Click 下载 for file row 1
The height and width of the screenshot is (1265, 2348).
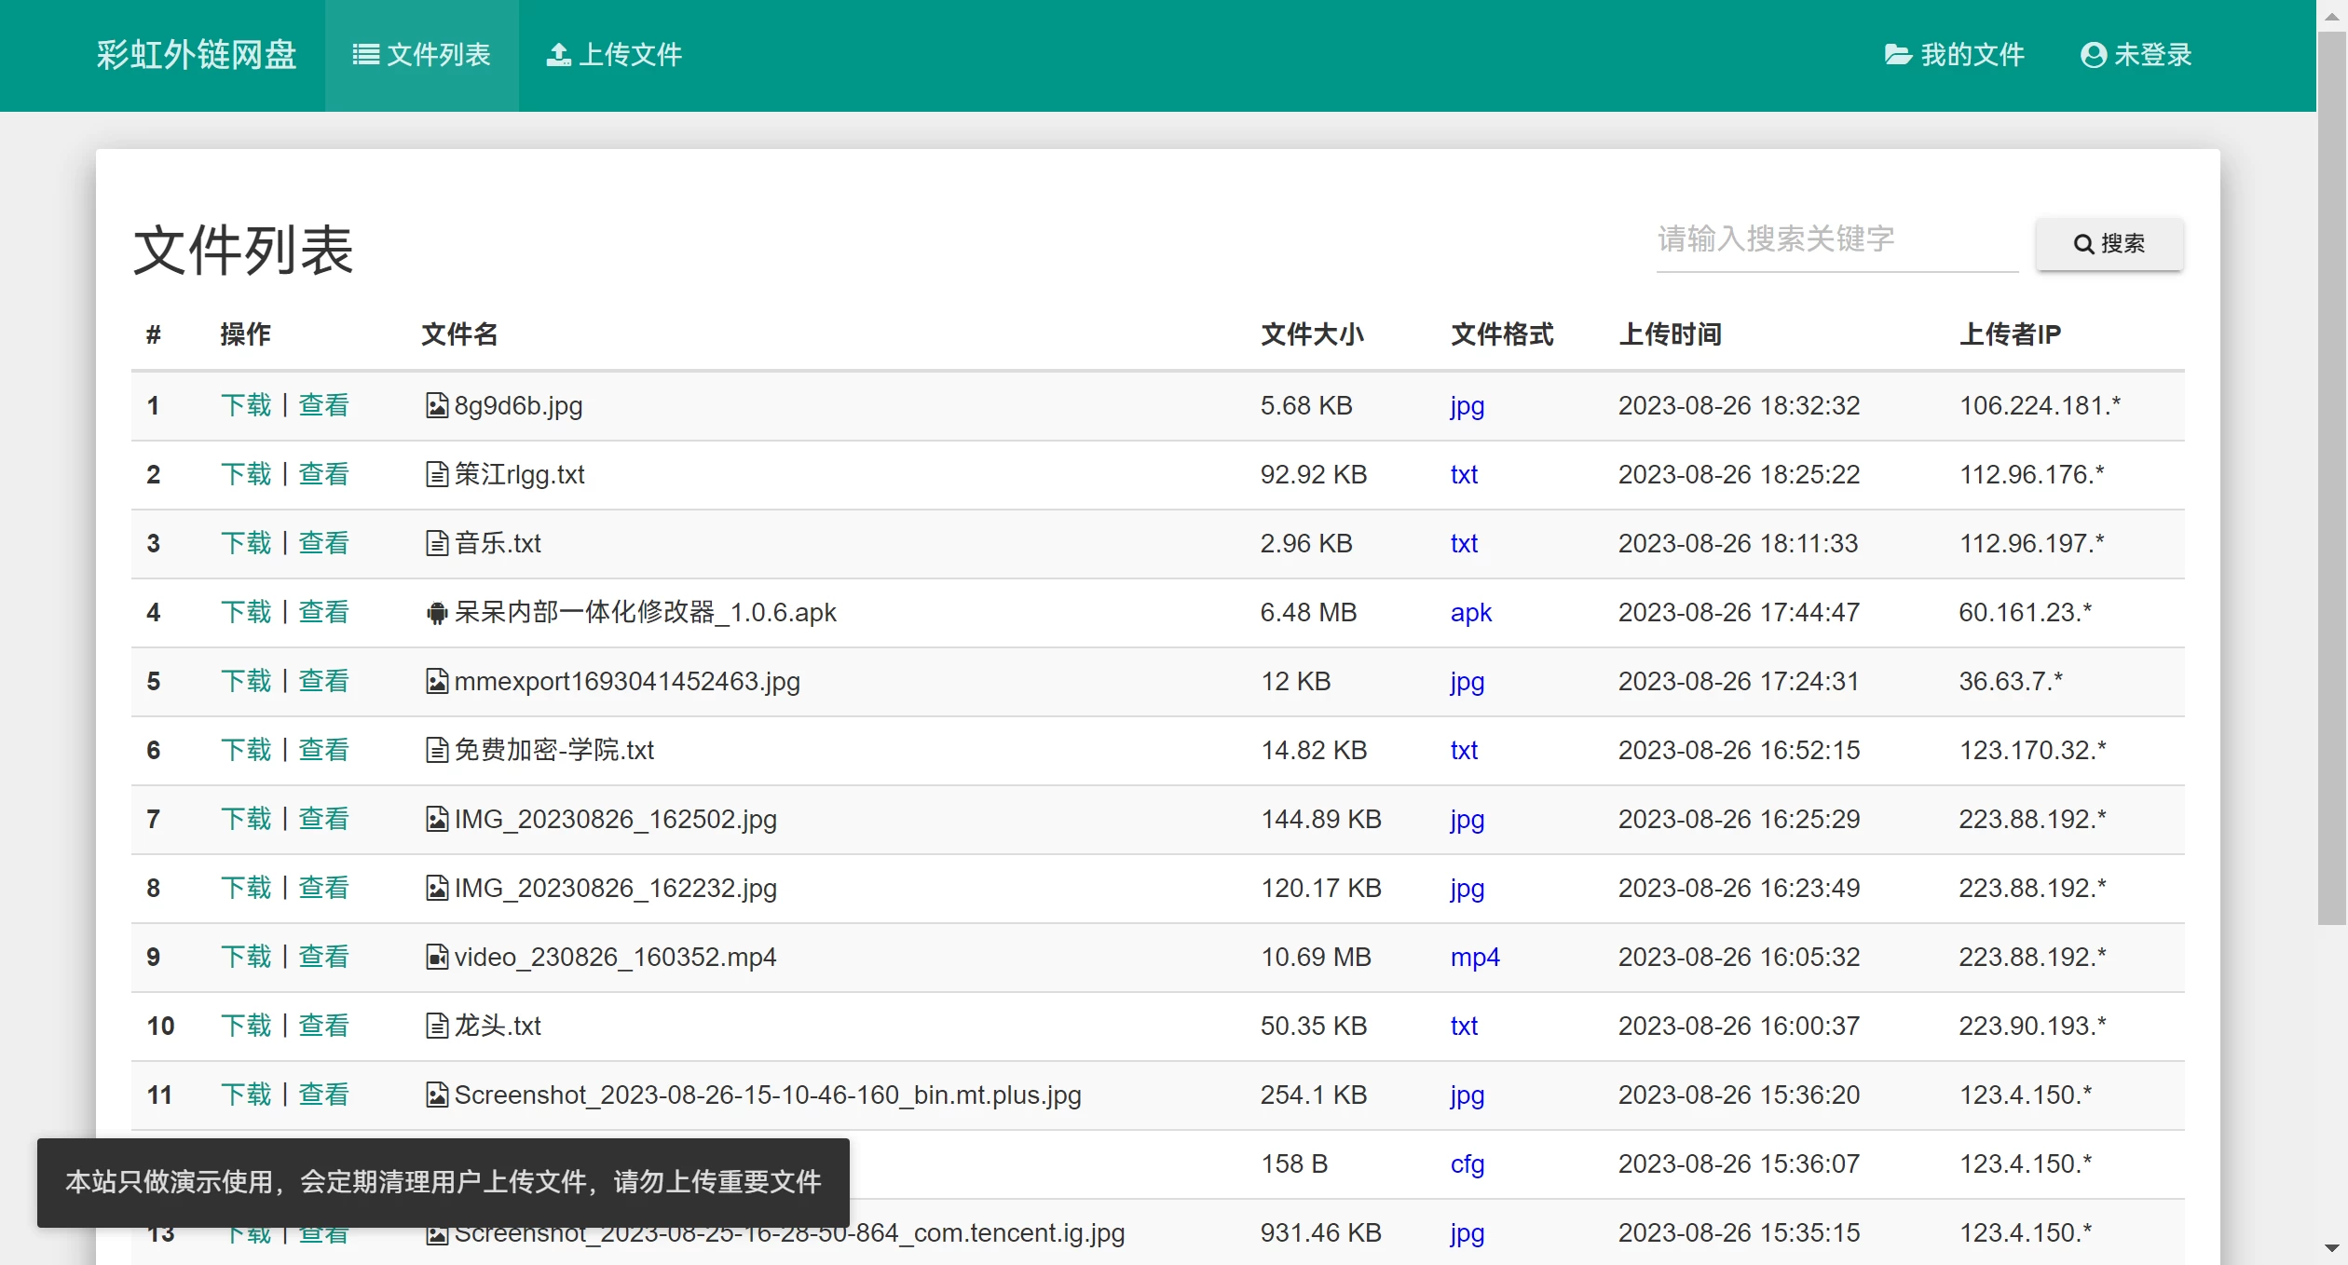tap(246, 405)
